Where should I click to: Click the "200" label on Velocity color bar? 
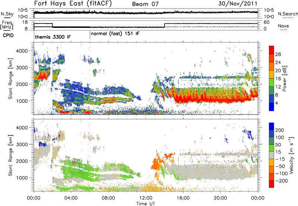(x=280, y=130)
